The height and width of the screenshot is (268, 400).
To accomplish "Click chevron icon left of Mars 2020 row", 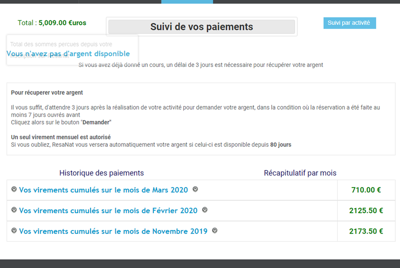I will coord(14,189).
